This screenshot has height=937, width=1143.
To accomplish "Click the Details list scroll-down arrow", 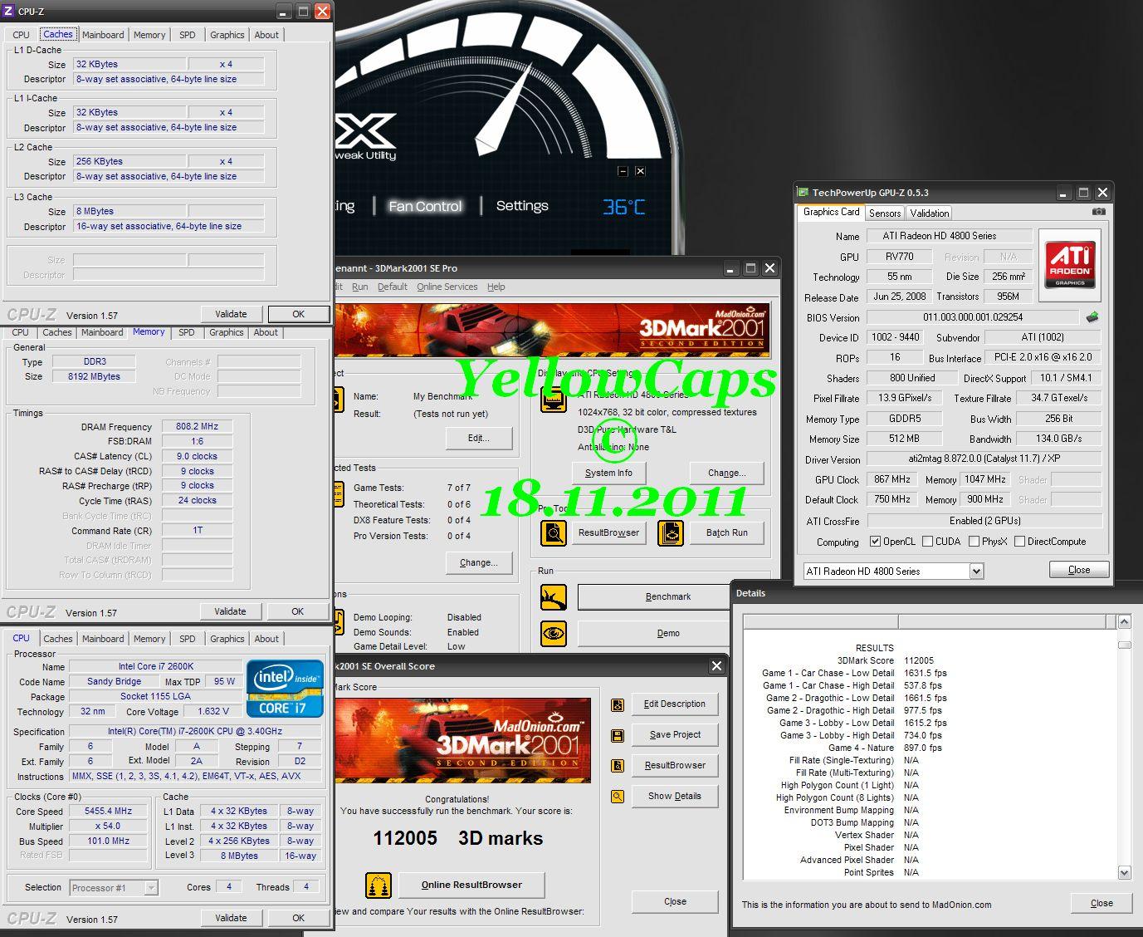I will [x=1124, y=872].
